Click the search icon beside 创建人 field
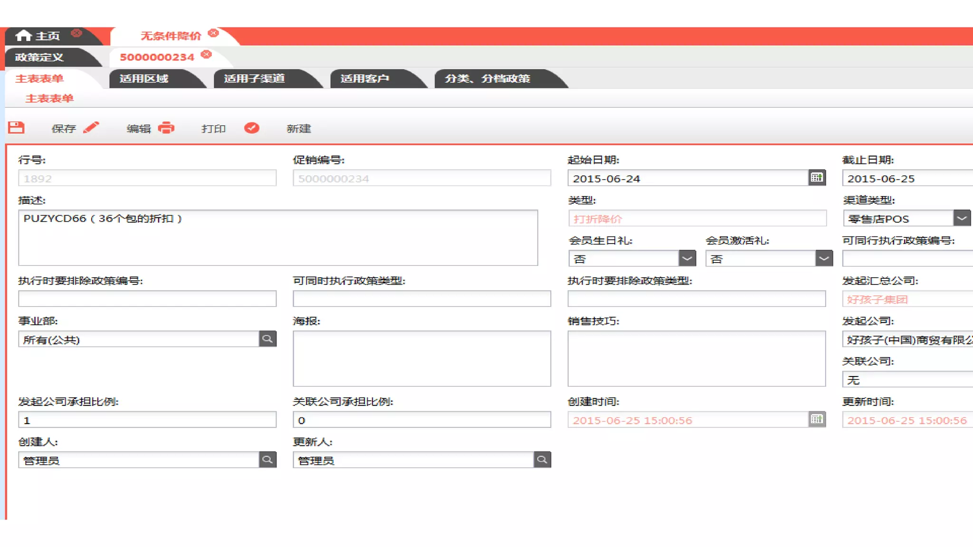 click(x=267, y=460)
